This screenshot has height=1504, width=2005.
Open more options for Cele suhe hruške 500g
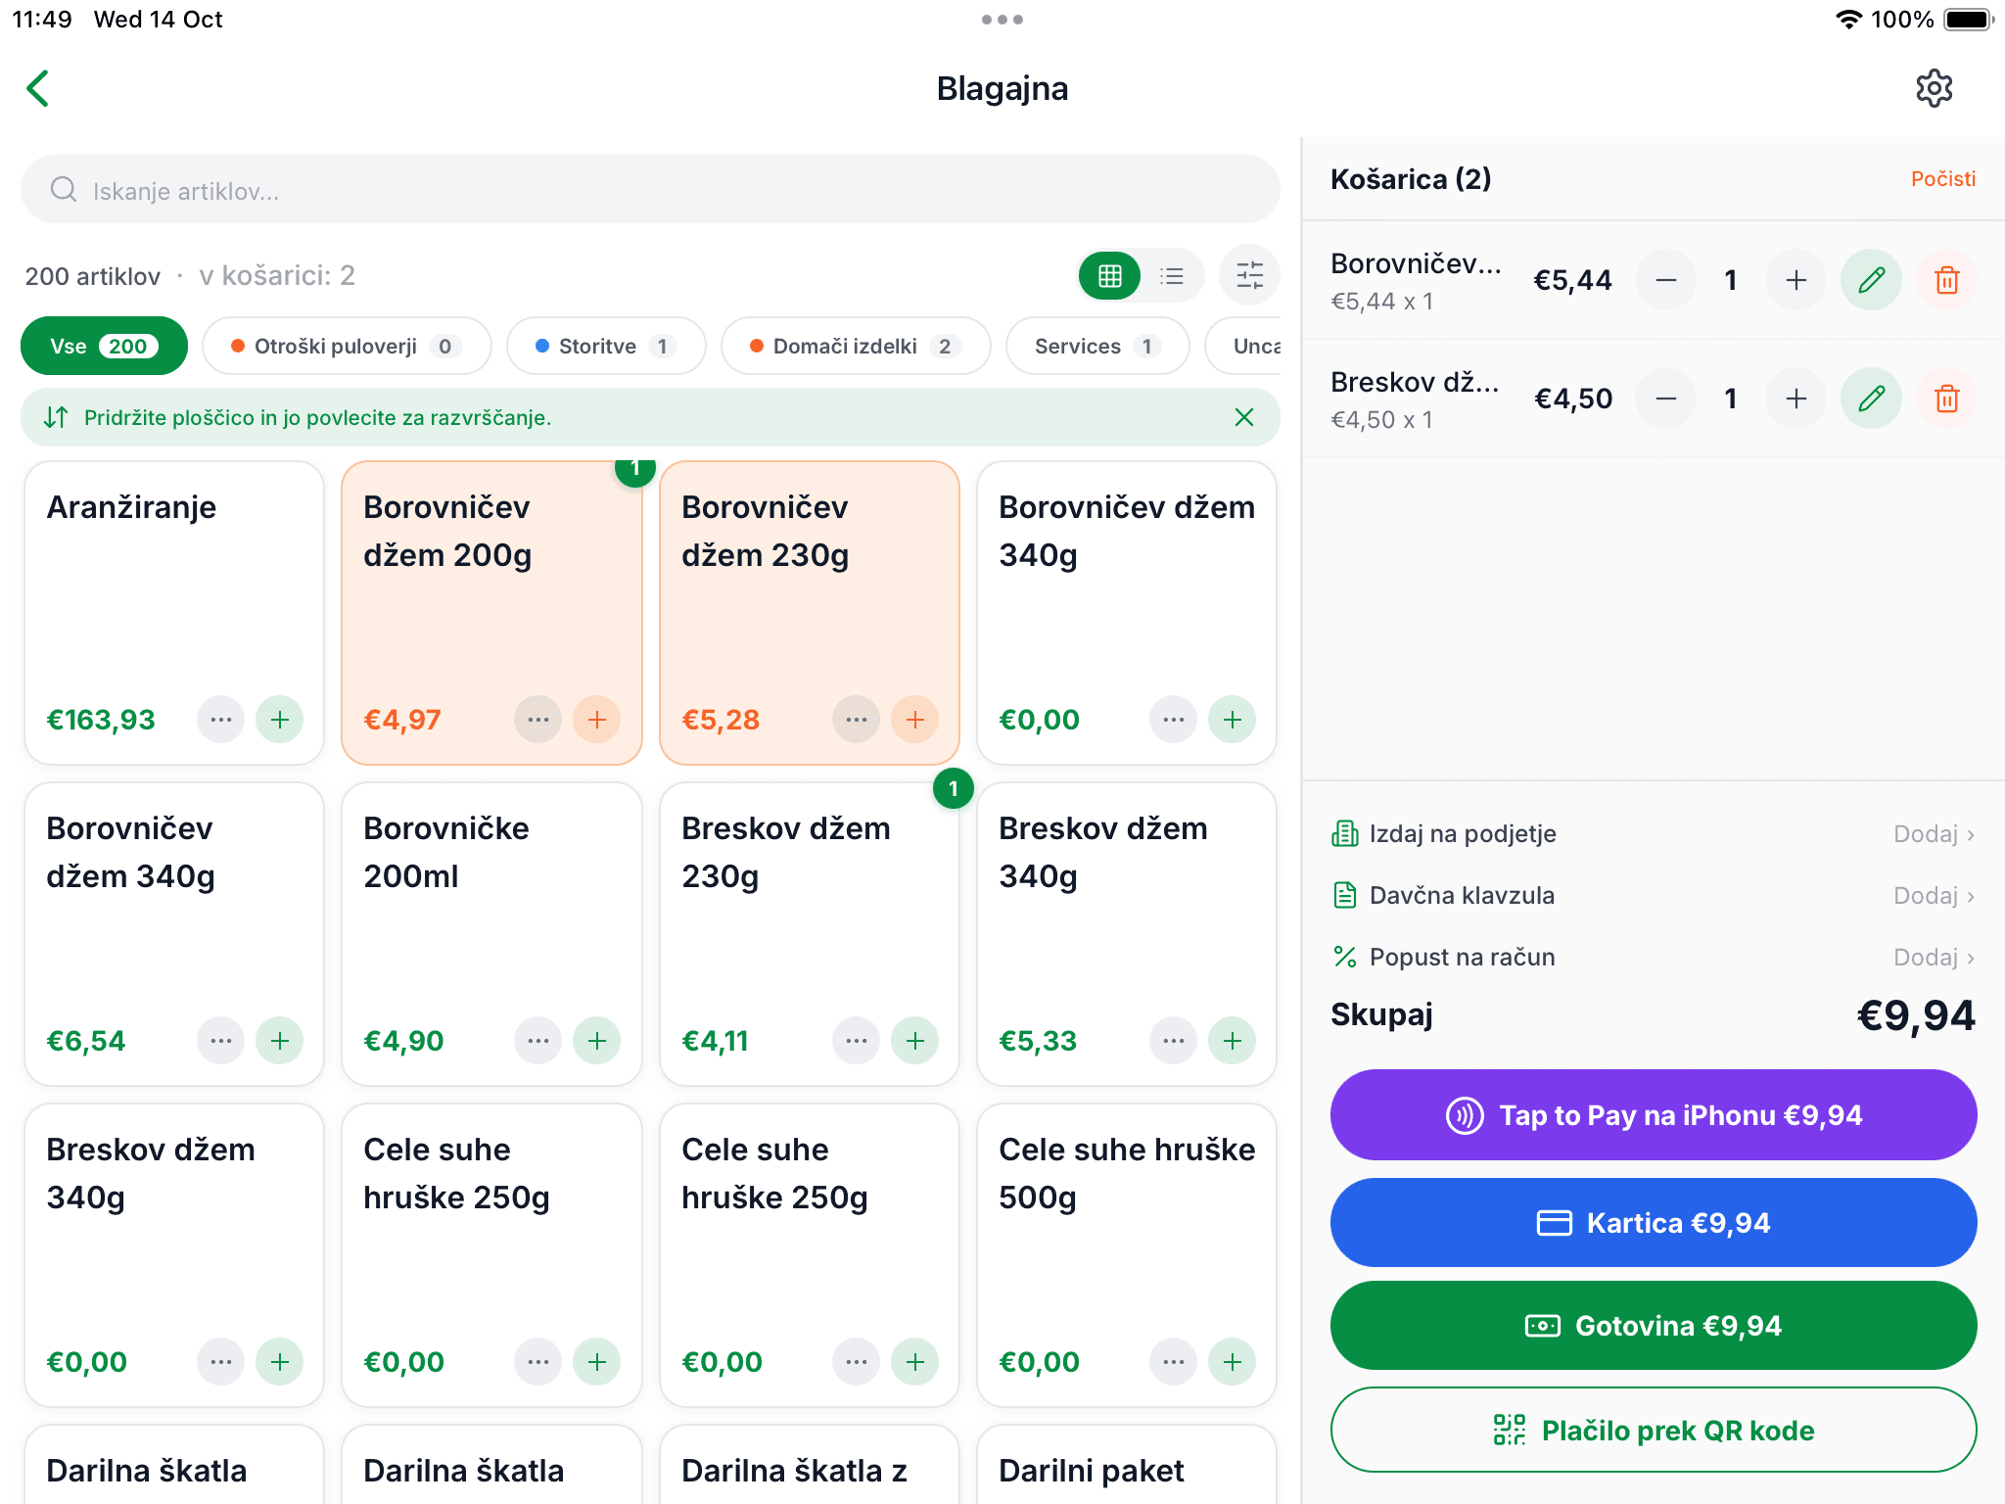tap(1174, 1362)
